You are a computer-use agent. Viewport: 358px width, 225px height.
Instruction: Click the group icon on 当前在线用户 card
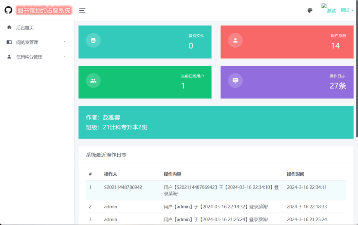click(93, 80)
